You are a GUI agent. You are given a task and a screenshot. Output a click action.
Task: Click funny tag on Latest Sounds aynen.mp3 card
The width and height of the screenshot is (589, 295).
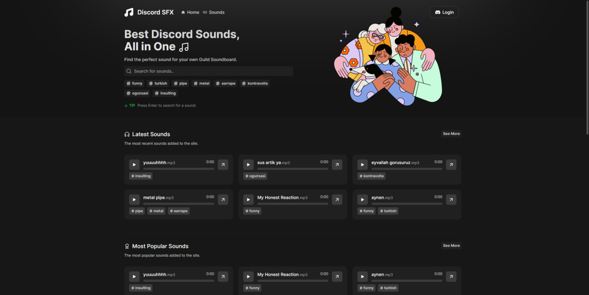366,211
